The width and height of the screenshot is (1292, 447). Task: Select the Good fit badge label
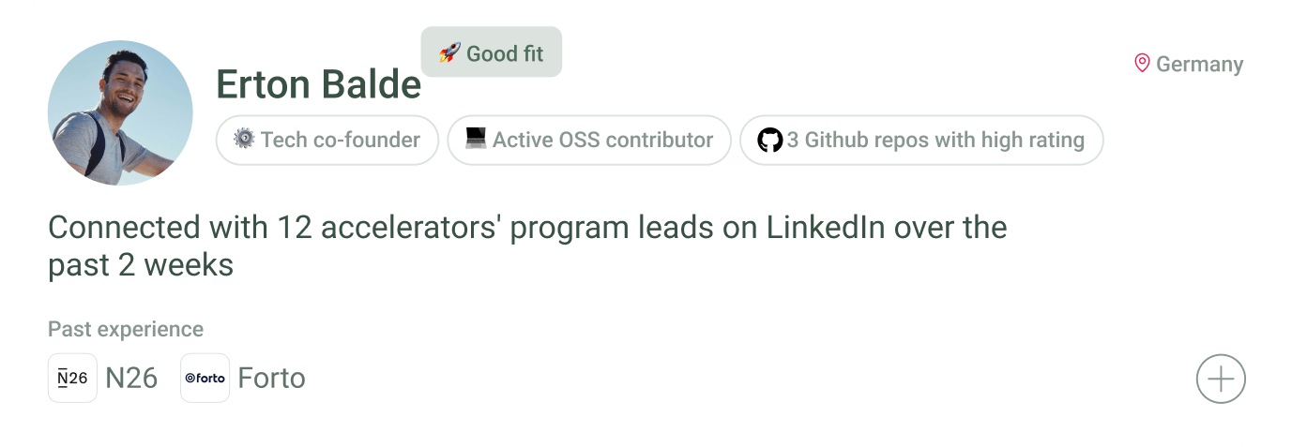(505, 53)
